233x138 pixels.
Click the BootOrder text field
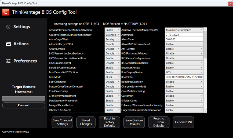184,77
